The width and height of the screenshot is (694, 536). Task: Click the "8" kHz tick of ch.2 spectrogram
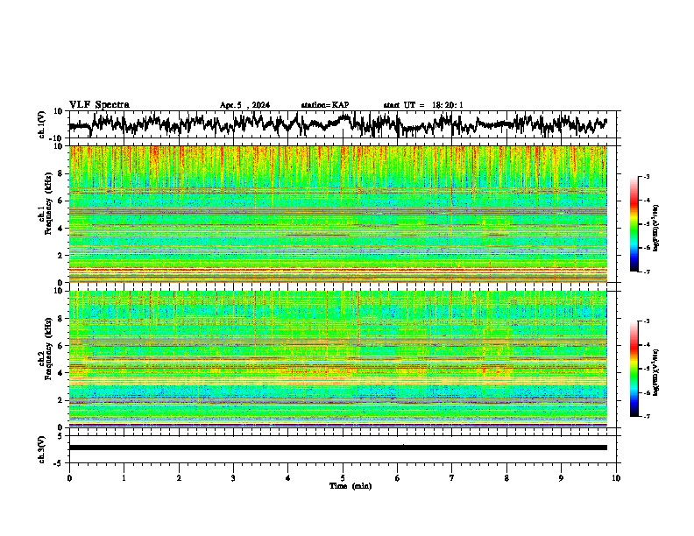coord(61,319)
